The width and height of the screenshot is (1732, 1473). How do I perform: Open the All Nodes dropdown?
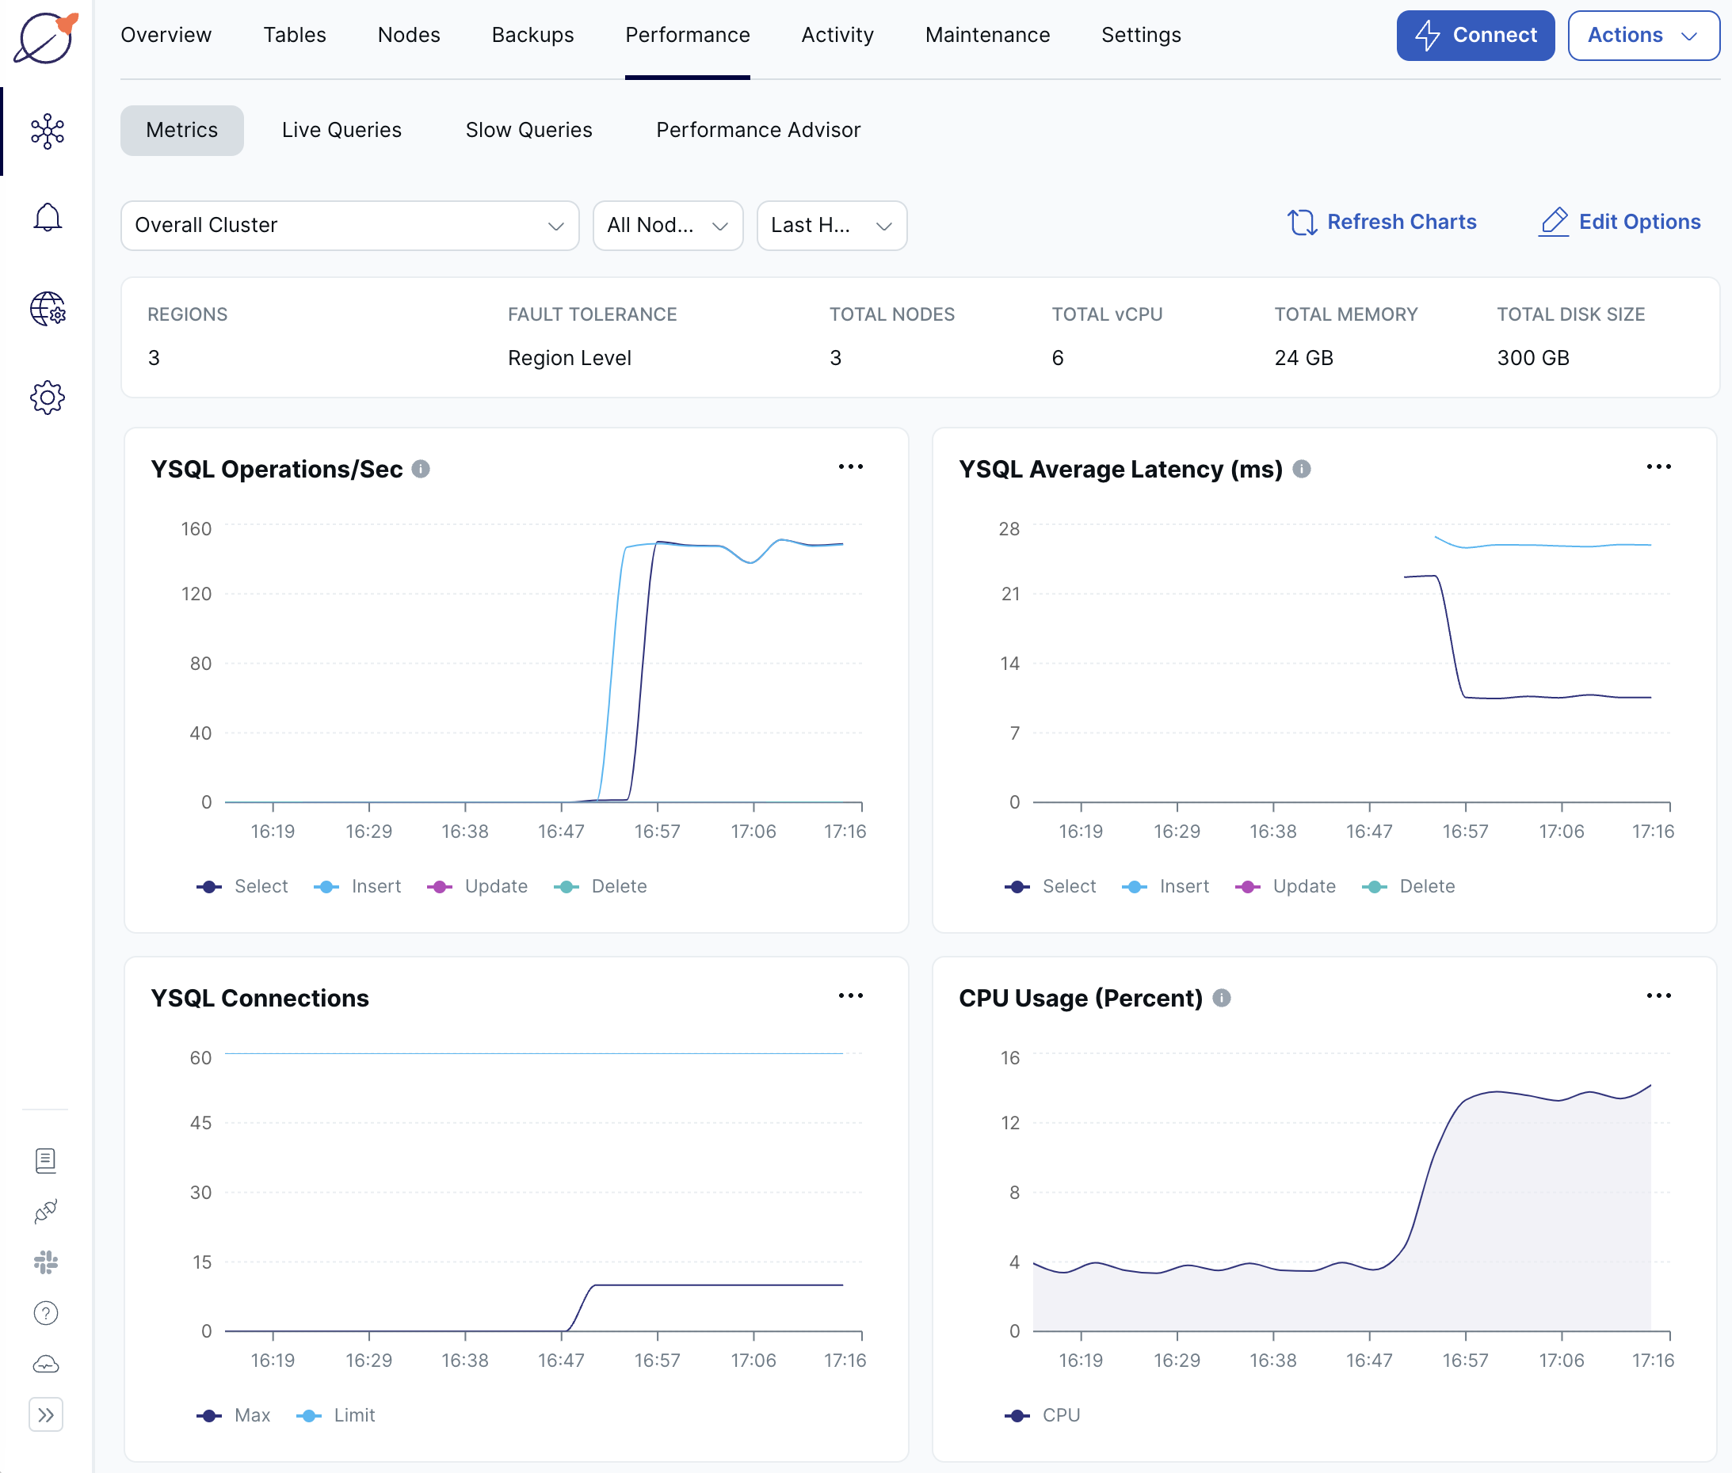[x=668, y=225]
